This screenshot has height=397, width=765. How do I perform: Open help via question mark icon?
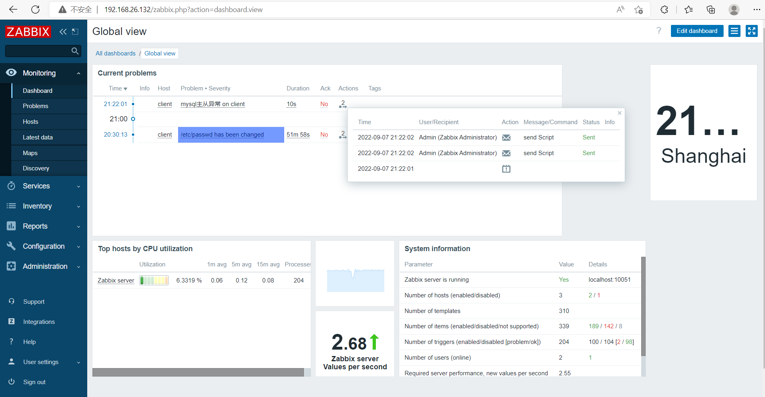[x=658, y=31]
